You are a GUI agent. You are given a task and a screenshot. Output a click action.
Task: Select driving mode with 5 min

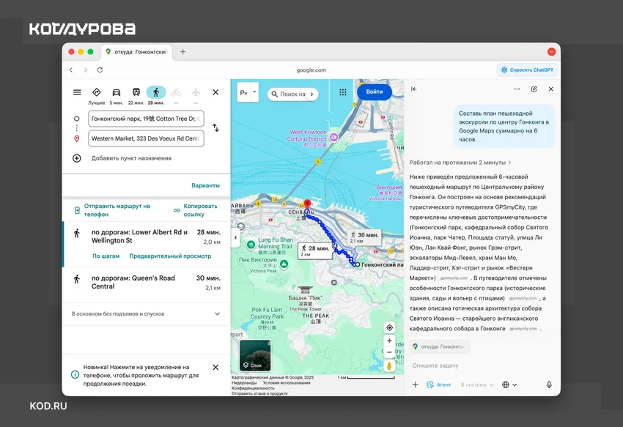click(116, 96)
